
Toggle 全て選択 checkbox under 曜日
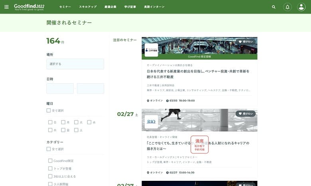49,110
